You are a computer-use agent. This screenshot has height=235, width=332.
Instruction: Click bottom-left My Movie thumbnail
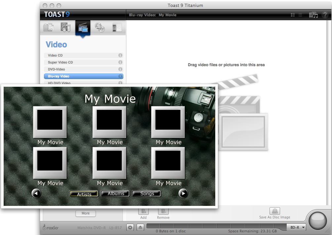[x=50, y=163]
